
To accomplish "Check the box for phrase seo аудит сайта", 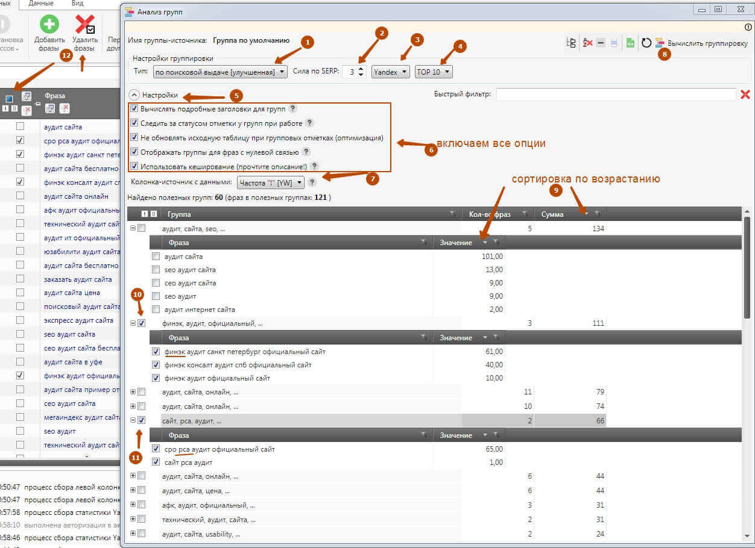I will pyautogui.click(x=156, y=270).
